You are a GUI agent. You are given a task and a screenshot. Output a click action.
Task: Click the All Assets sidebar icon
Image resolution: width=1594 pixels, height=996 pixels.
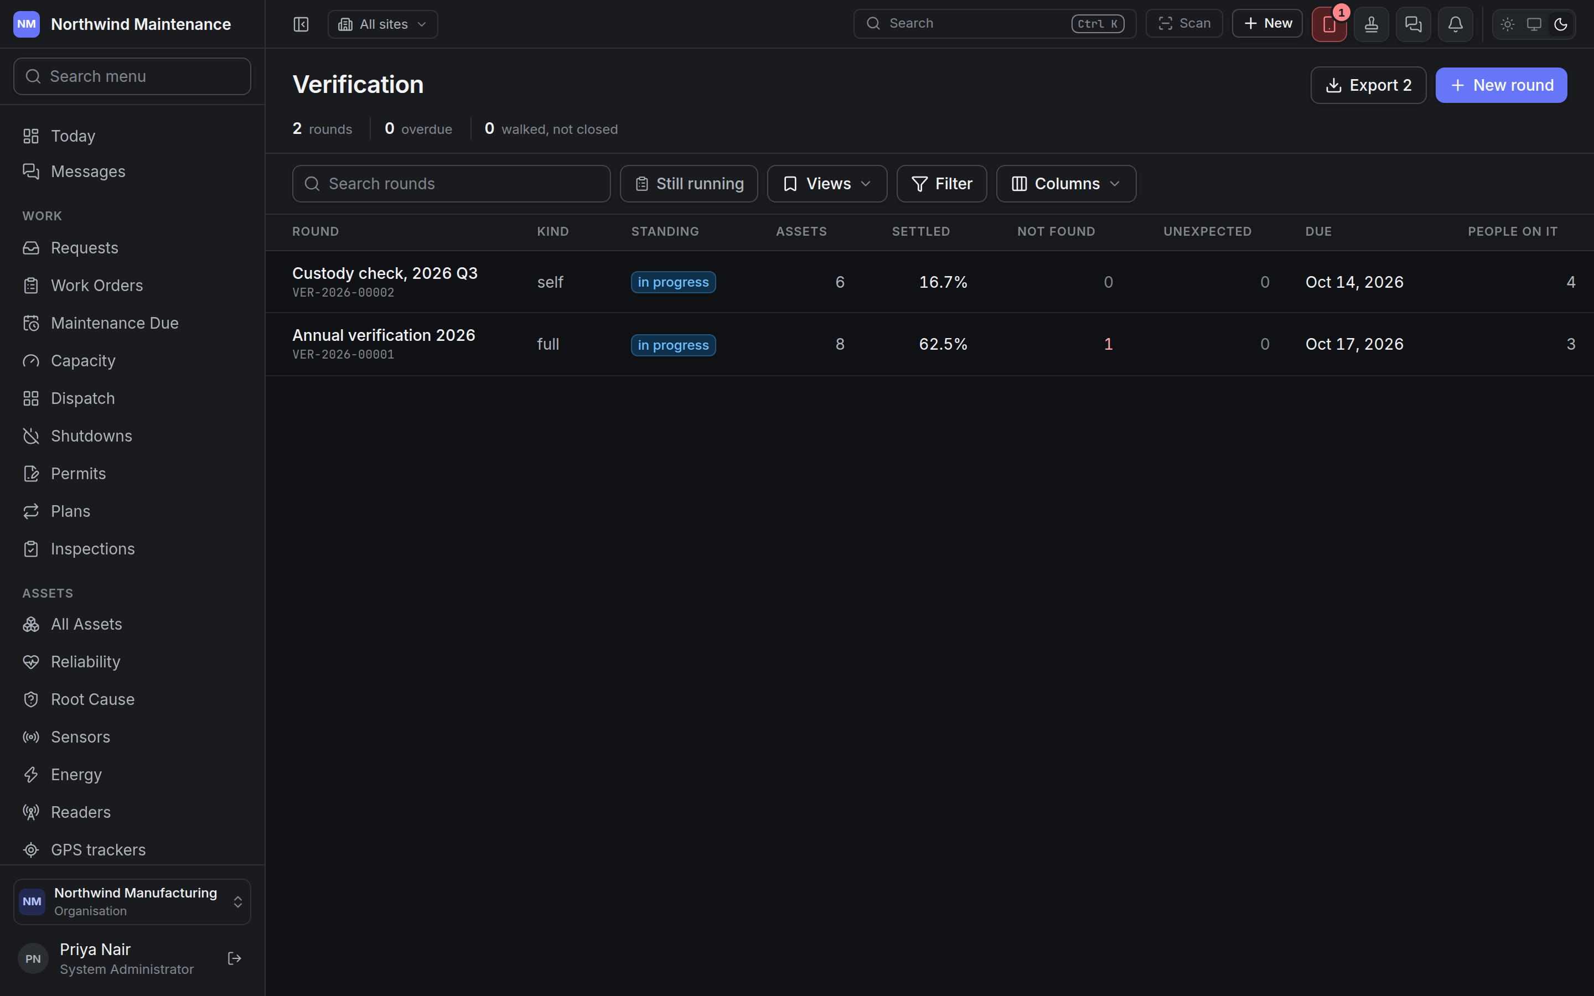tap(31, 625)
